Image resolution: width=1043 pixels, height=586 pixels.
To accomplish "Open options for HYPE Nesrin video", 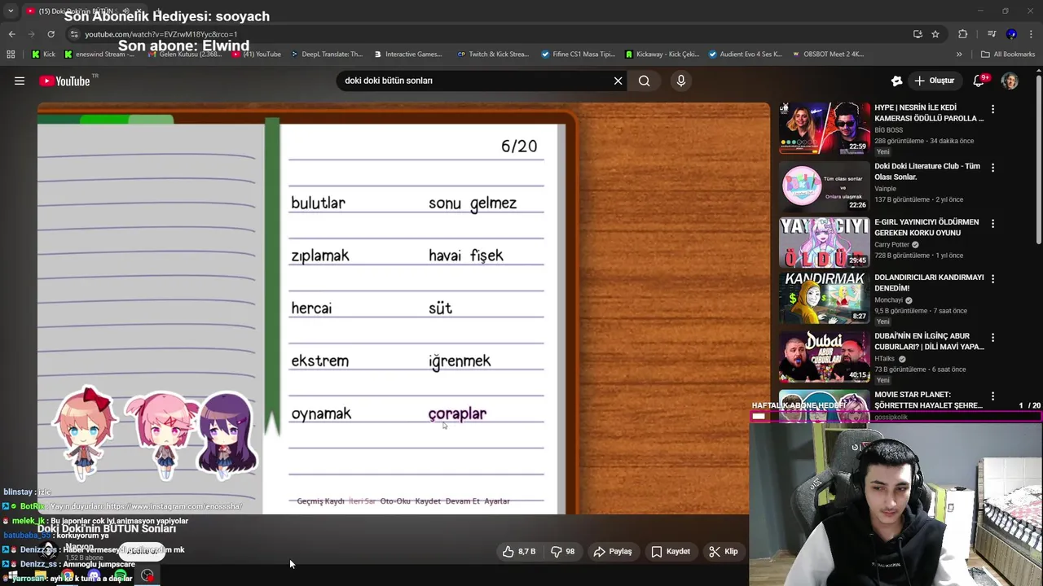I will (992, 109).
